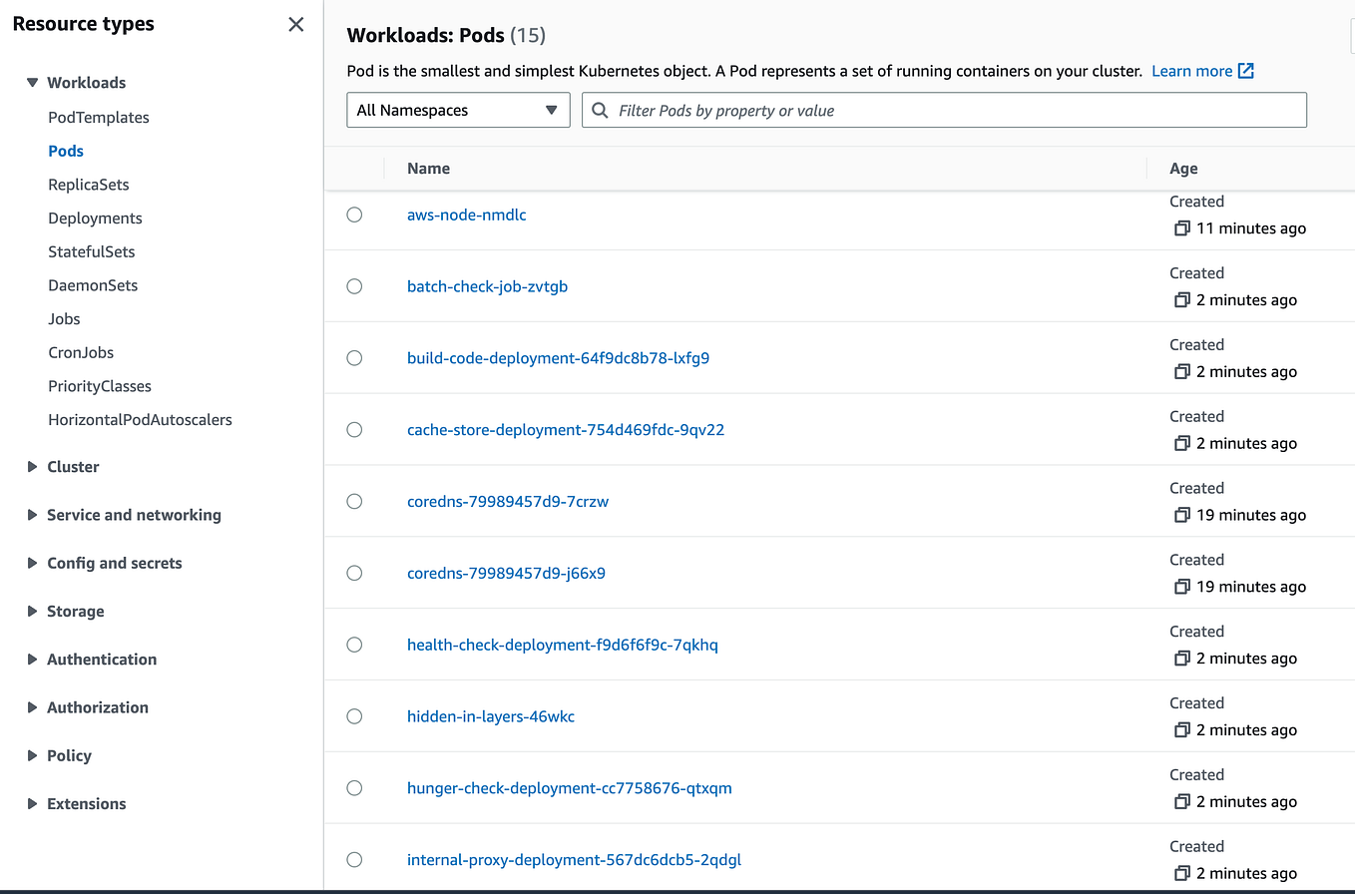Copy the age of aws-node-nmdlc pod
This screenshot has height=894, width=1355.
(x=1183, y=228)
